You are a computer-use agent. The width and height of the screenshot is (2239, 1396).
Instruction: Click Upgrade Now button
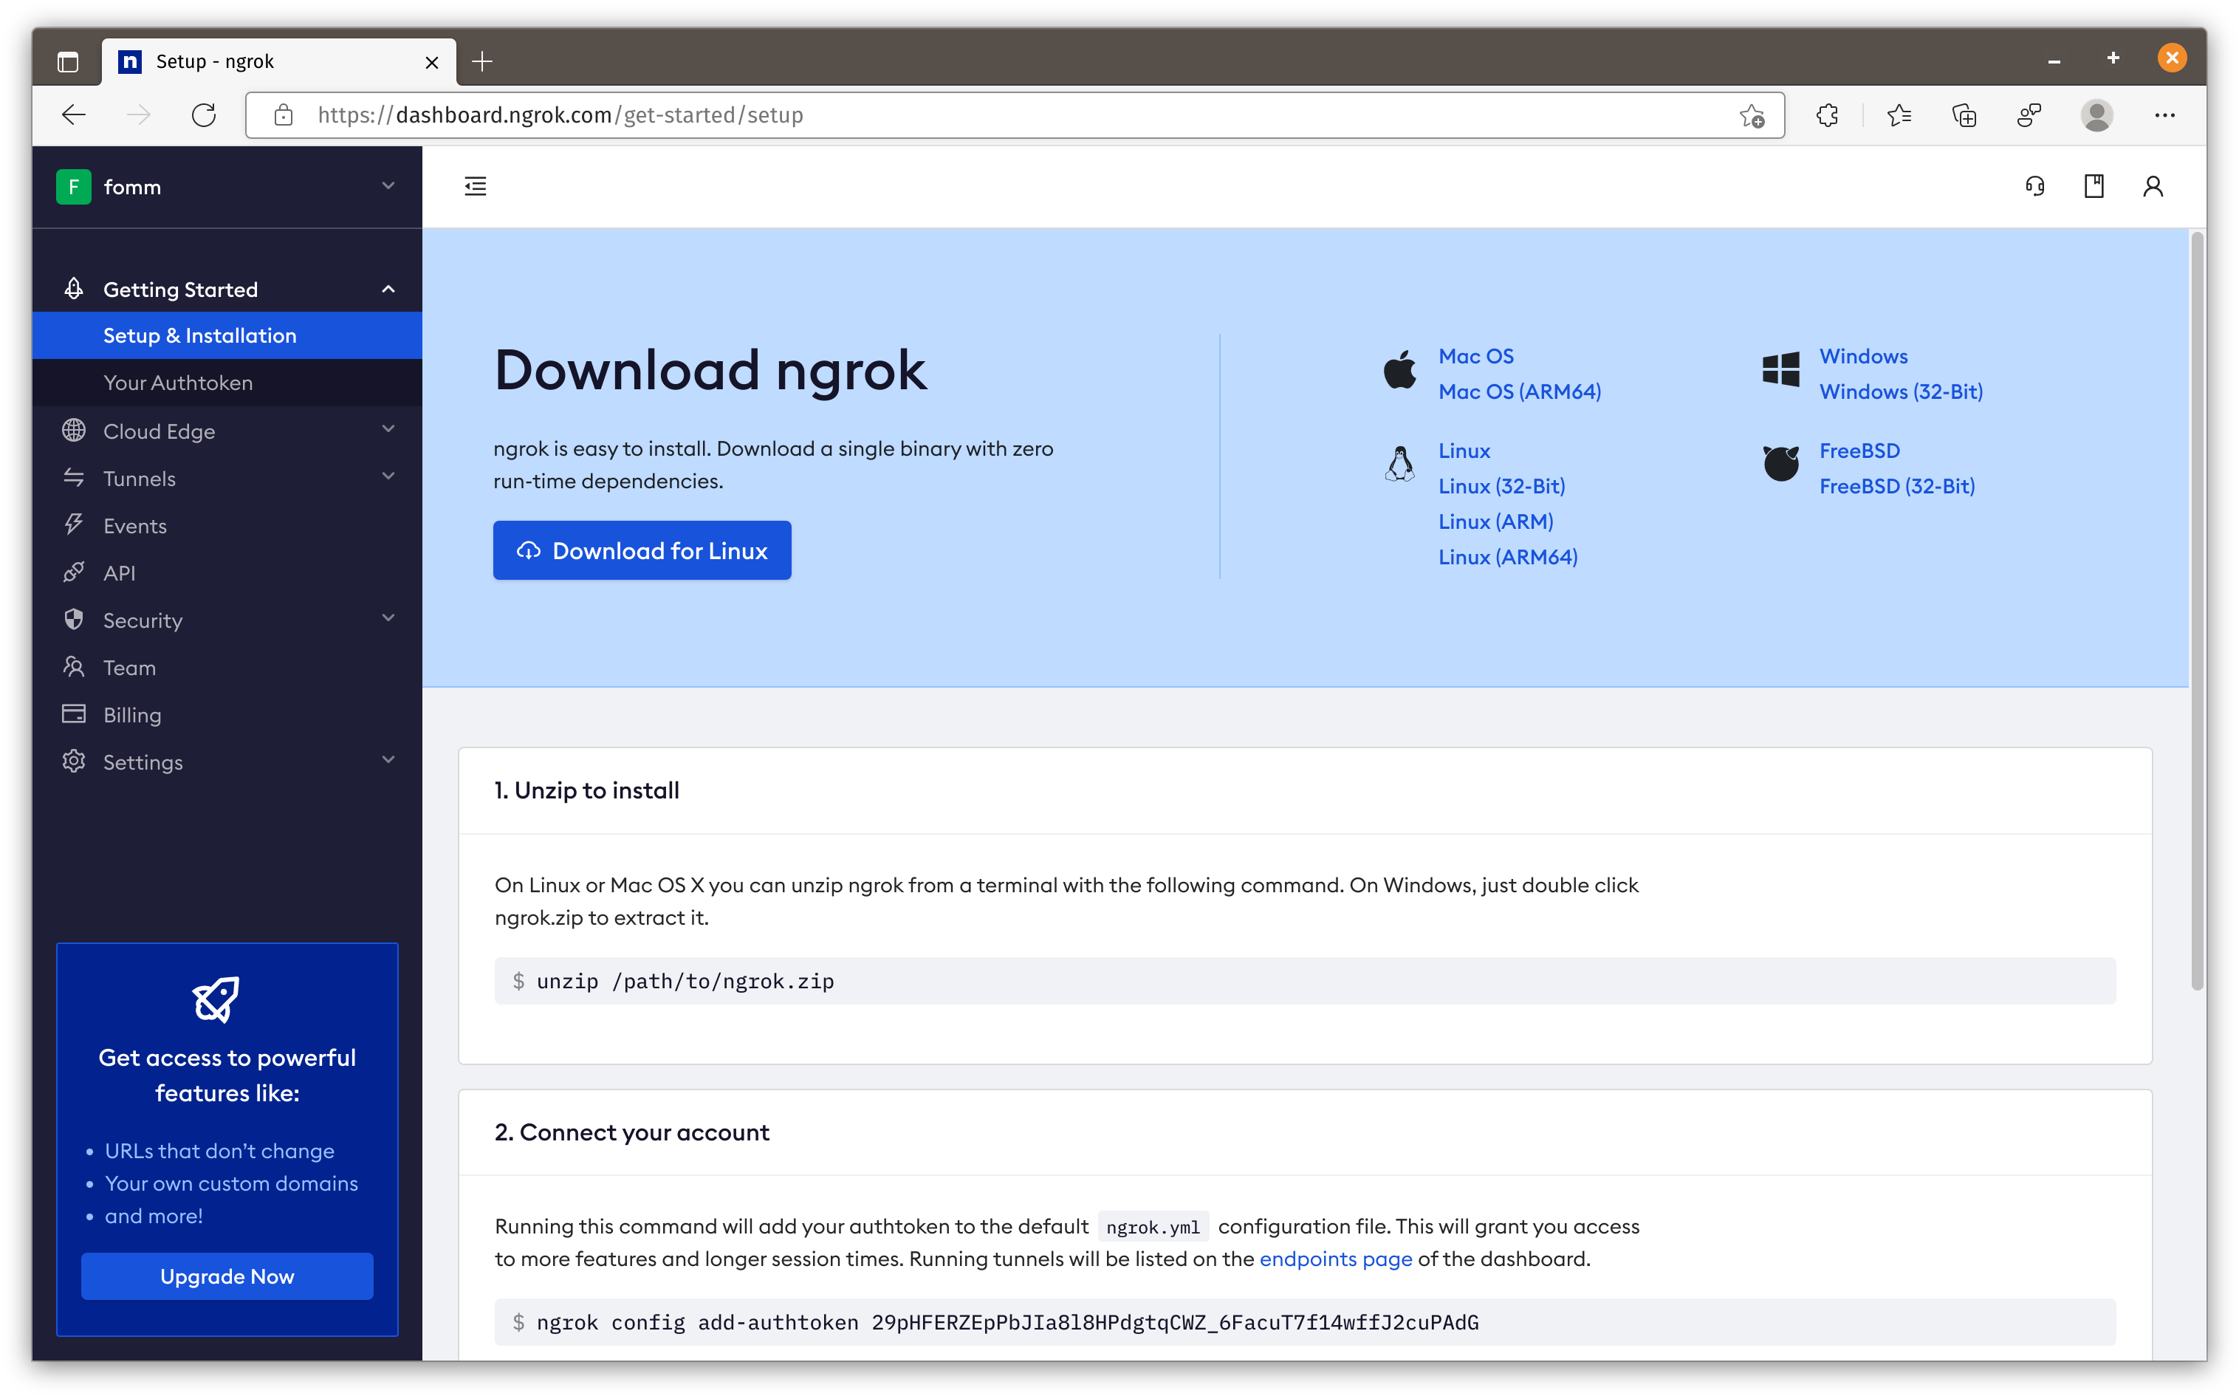227,1276
